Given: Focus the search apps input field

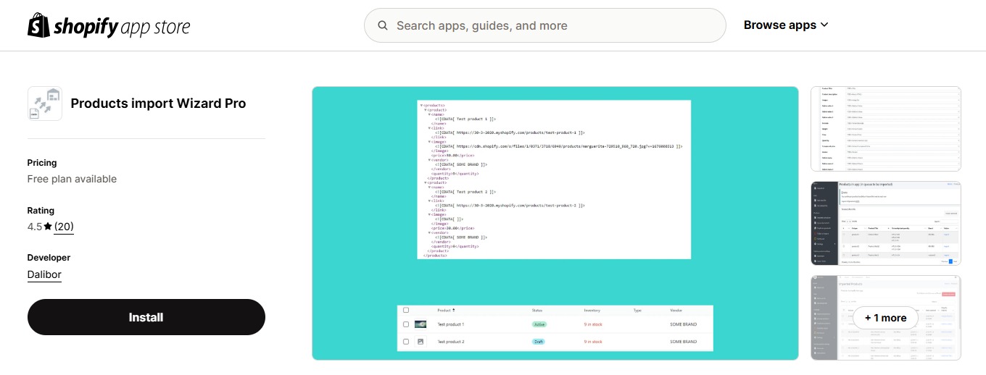Looking at the screenshot, I should click(x=544, y=25).
